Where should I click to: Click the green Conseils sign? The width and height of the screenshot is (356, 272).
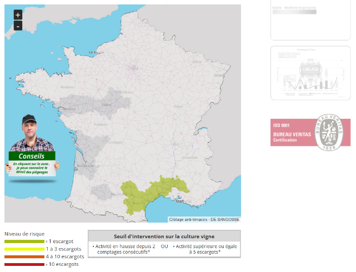click(32, 156)
